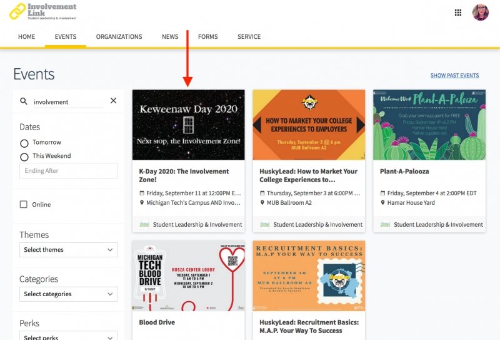The image size is (500, 340).
Task: Open the Select perks dropdown
Action: [68, 336]
